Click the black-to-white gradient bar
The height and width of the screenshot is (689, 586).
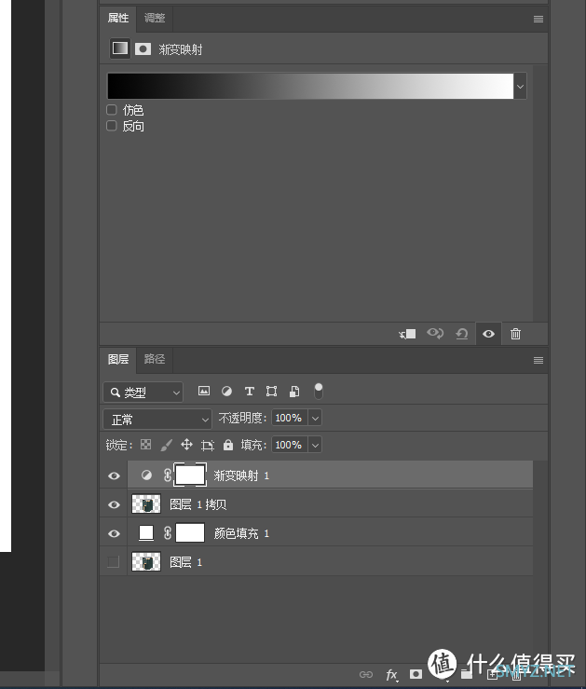coord(310,86)
